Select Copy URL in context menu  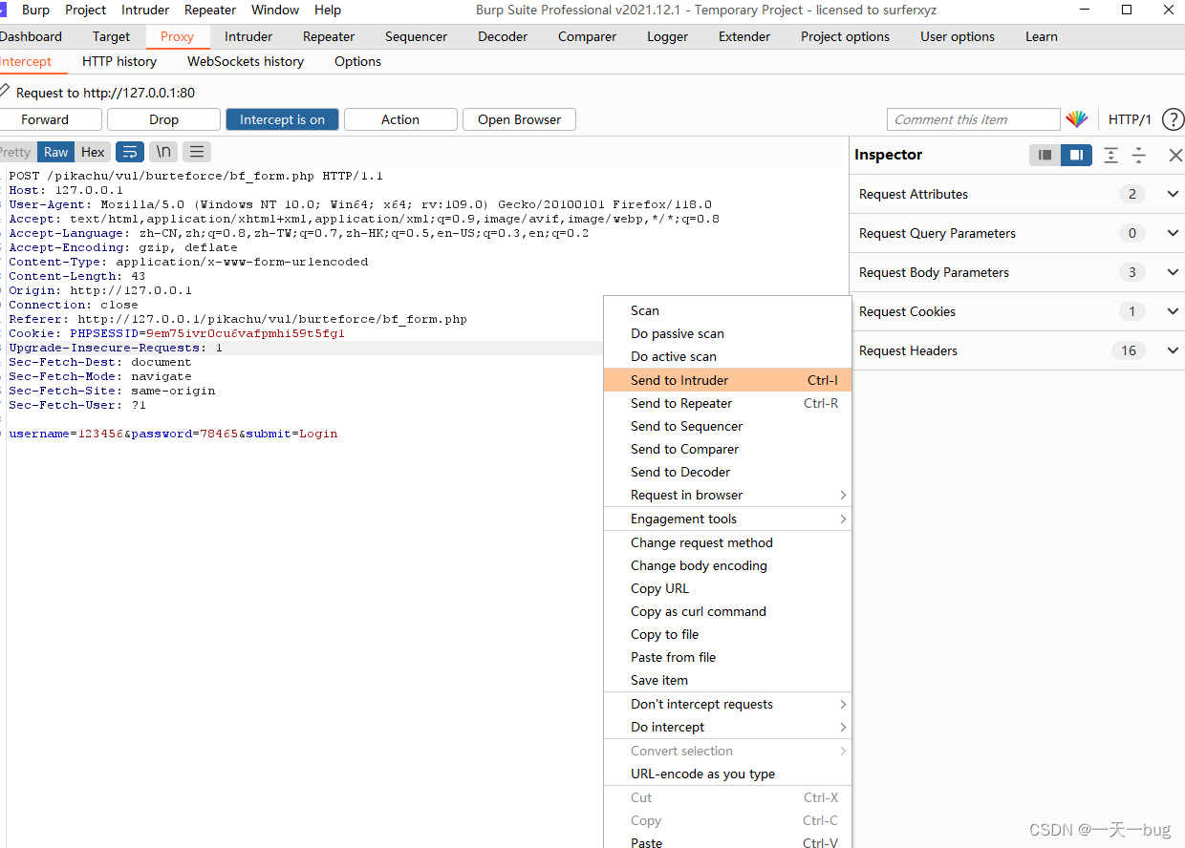(x=727, y=588)
